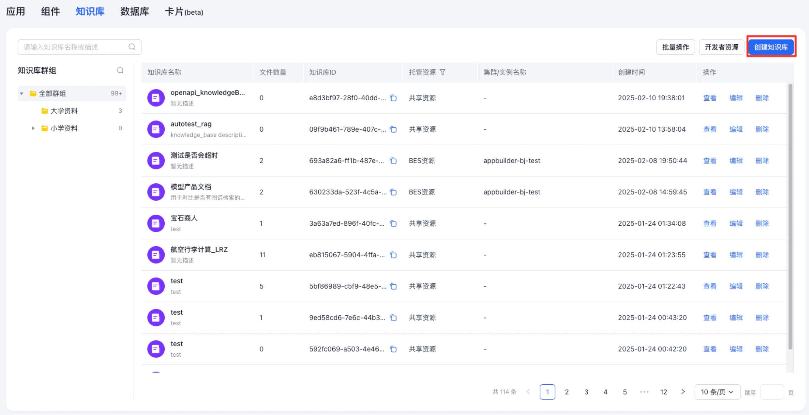The height and width of the screenshot is (415, 809).
Task: Click the 共 114 条 total count
Action: 504,392
